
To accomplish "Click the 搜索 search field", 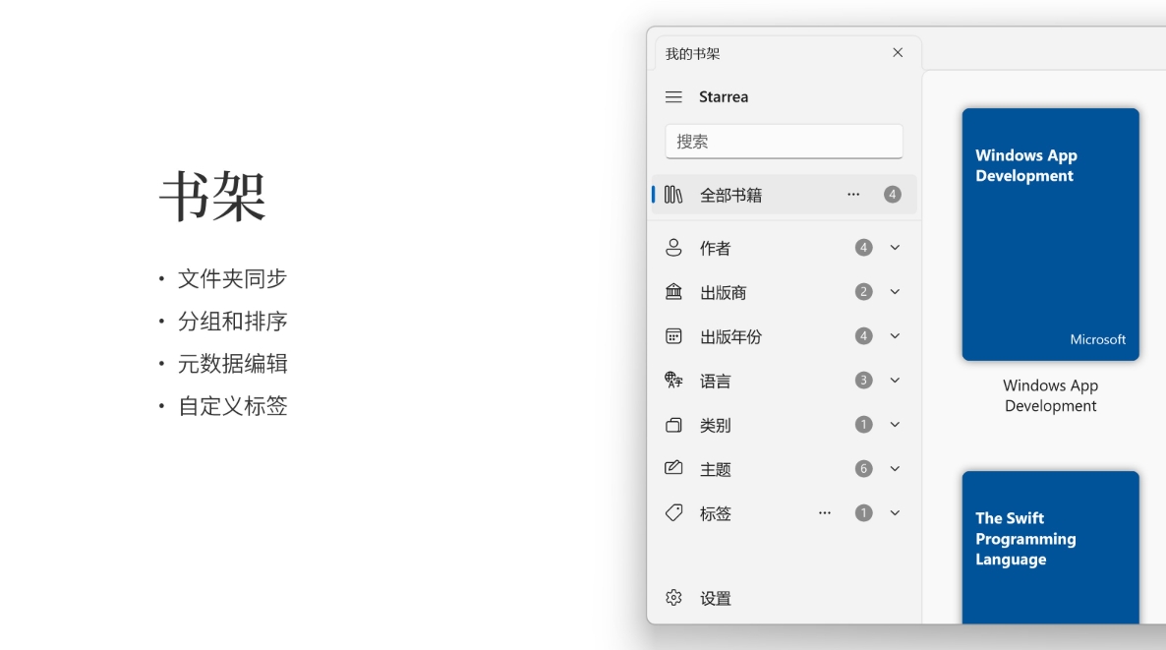I will click(x=784, y=141).
